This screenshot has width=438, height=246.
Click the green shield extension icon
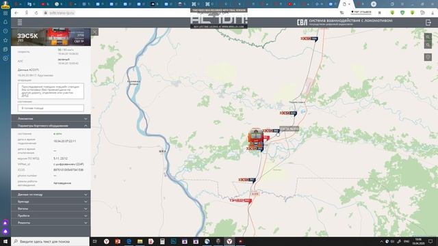coord(402,13)
